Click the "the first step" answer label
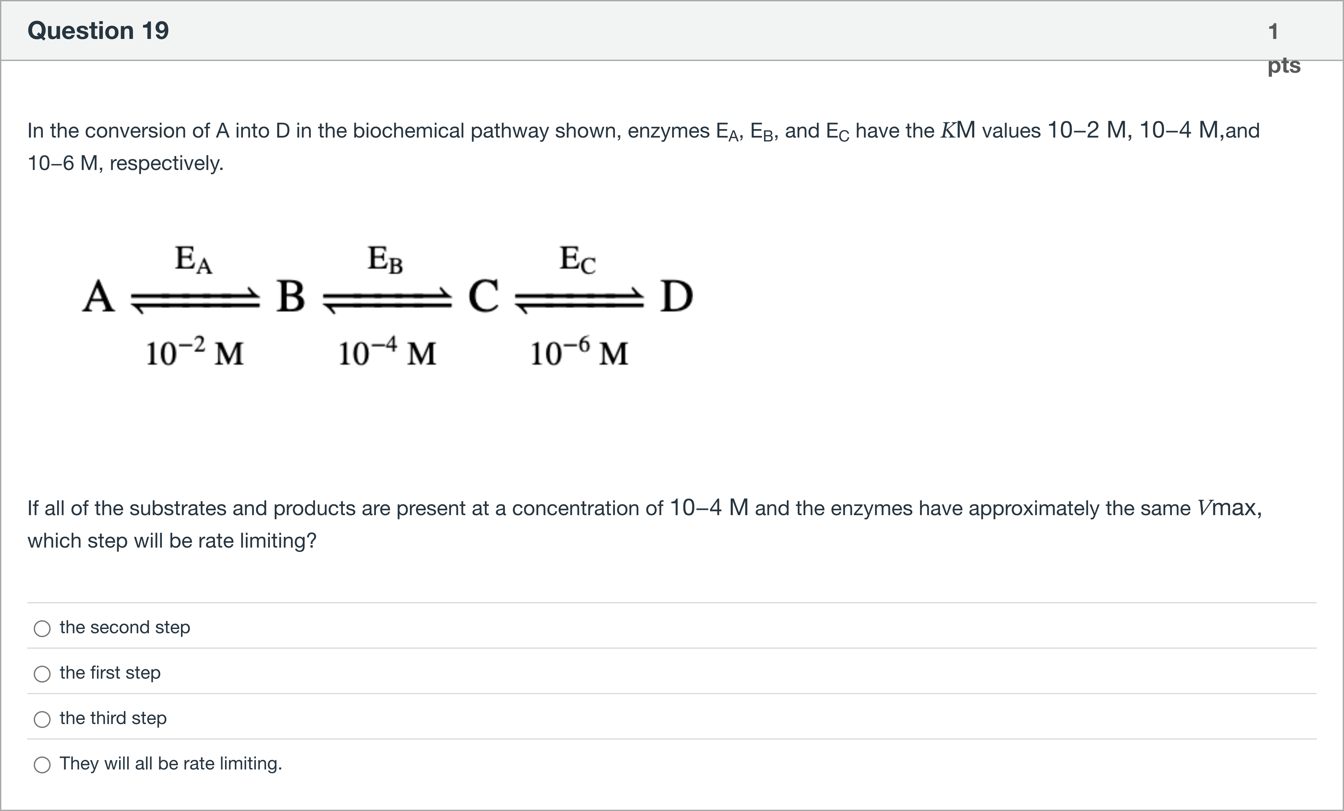This screenshot has width=1344, height=811. click(110, 672)
